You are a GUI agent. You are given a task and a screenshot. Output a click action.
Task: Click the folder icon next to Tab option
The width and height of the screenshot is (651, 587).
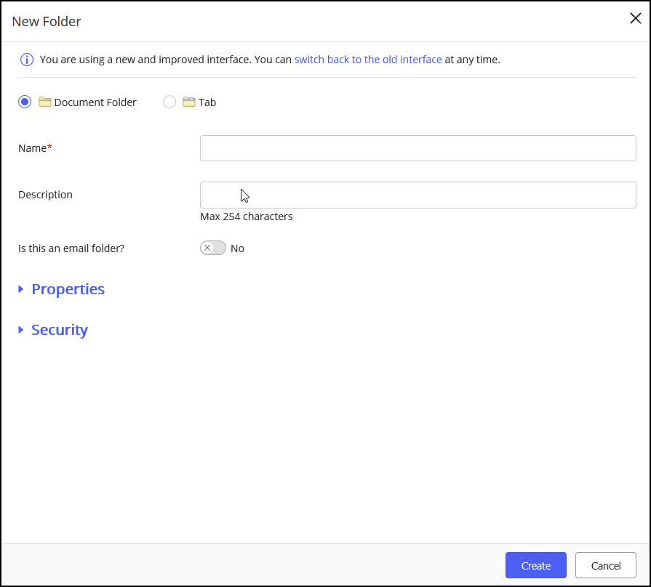click(189, 102)
